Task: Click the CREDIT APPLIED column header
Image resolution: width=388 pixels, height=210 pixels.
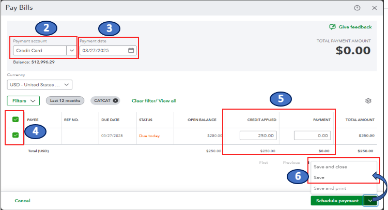Action: [x=262, y=119]
